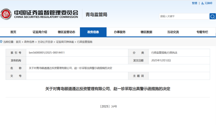Open the 辖区数据 navigation tab
This screenshot has height=125, width=216.
click(x=146, y=32)
